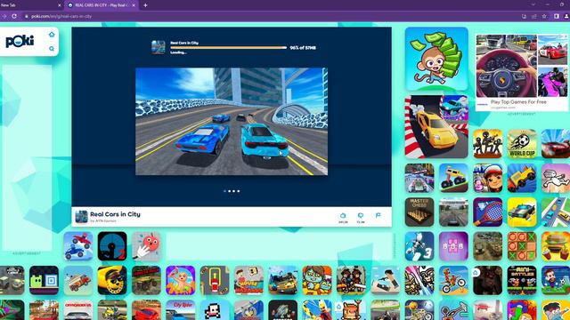This screenshot has height=320, width=570.
Task: Report the game using the flag icon
Action: pyautogui.click(x=378, y=215)
